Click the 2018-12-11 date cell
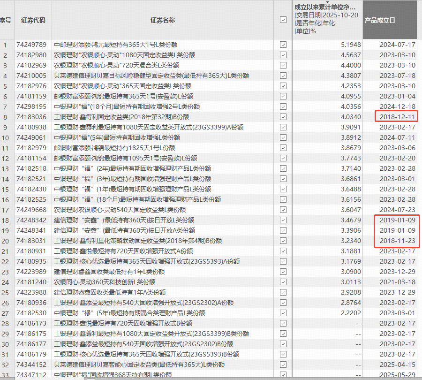The image size is (422, 380). coord(397,117)
